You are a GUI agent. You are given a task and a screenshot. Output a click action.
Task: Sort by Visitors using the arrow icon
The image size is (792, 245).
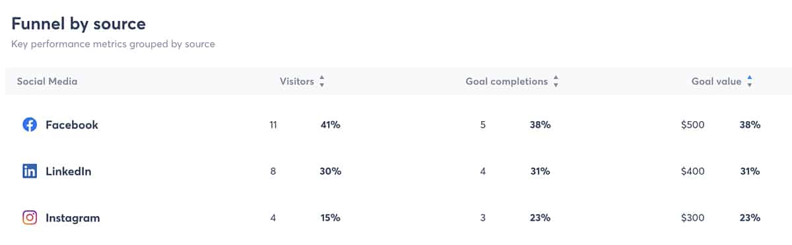(322, 82)
